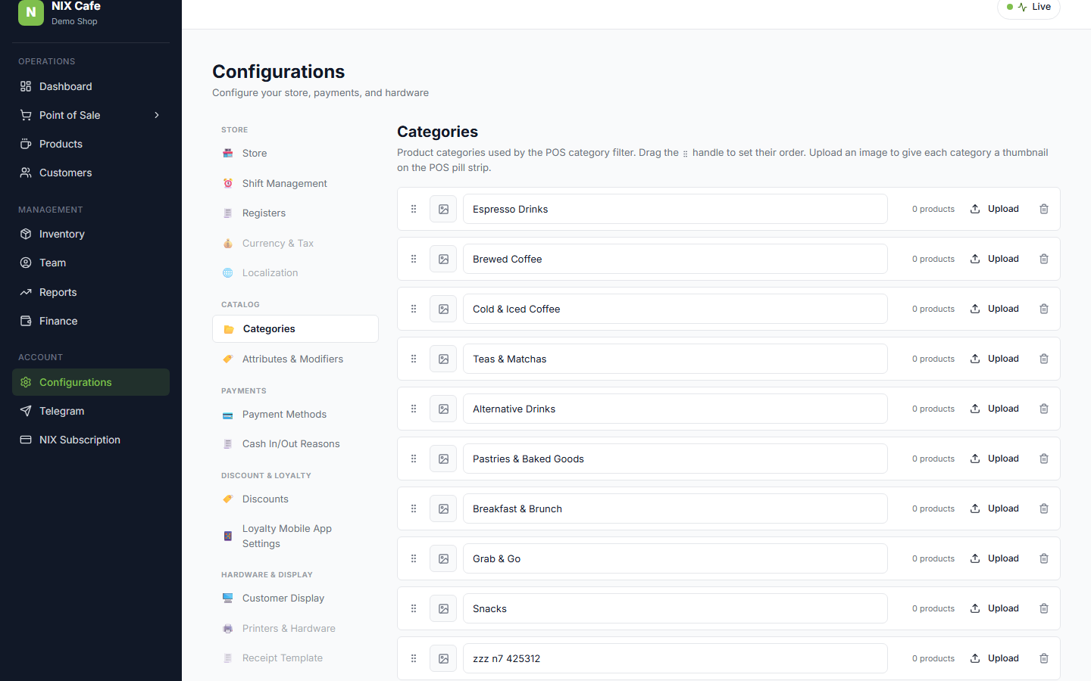This screenshot has width=1091, height=681.
Task: Delete the Espresso Drinks category with trash icon
Action: pyautogui.click(x=1044, y=209)
